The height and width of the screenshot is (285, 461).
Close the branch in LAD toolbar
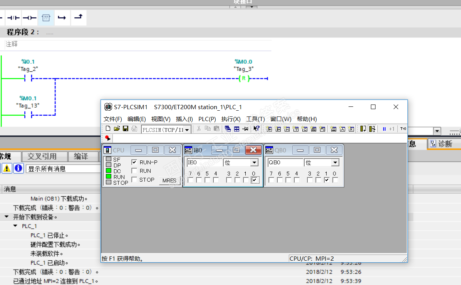(x=79, y=18)
